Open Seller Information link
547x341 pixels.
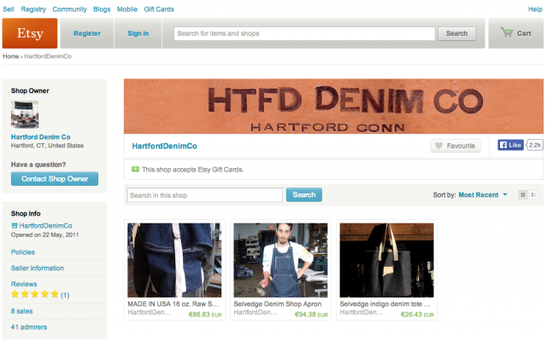coord(38,269)
